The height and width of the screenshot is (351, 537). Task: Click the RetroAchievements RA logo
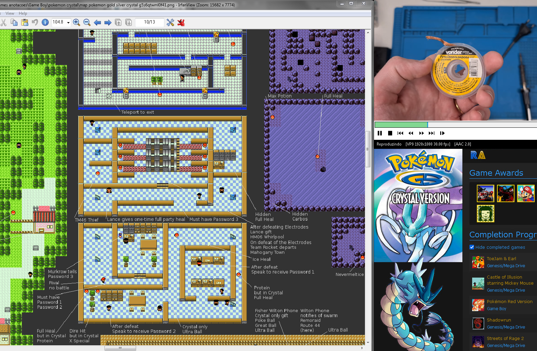click(x=478, y=155)
